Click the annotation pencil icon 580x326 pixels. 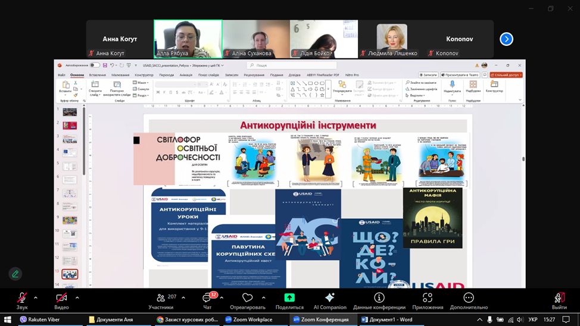click(15, 274)
